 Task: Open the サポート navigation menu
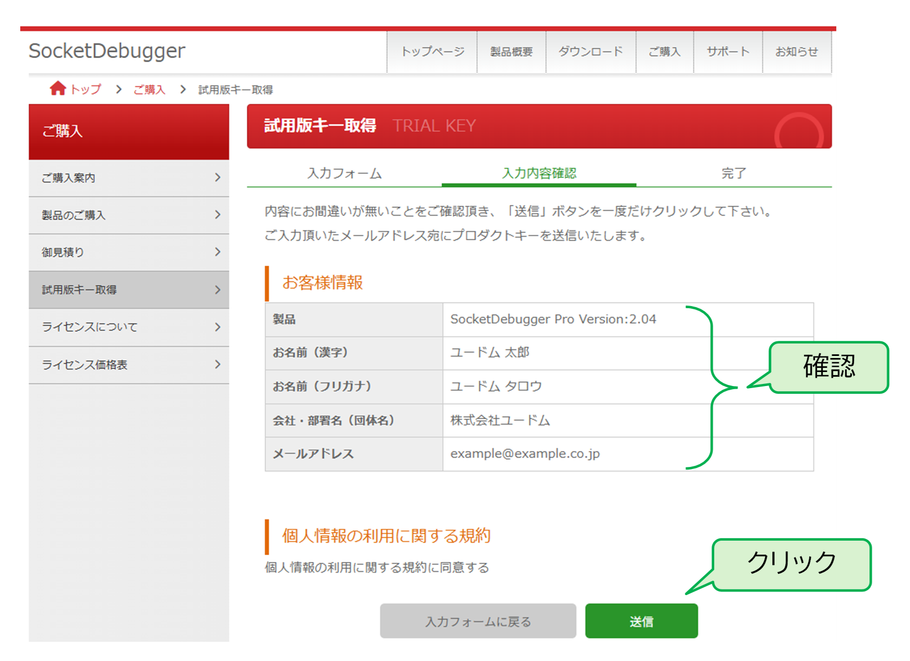click(727, 51)
